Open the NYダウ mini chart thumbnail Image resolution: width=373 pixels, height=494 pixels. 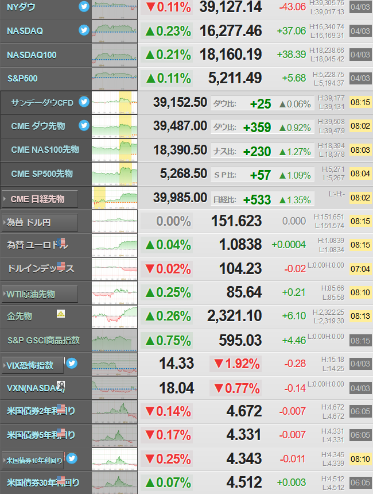coord(115,9)
